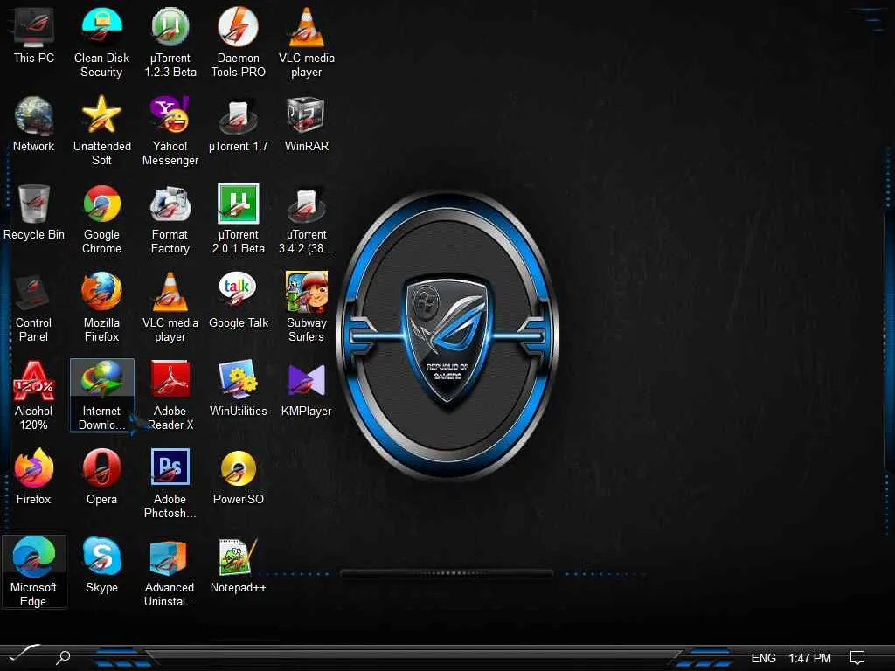Viewport: 895px width, 671px height.
Task: Open the 1:47 PM clock
Action: click(x=809, y=658)
